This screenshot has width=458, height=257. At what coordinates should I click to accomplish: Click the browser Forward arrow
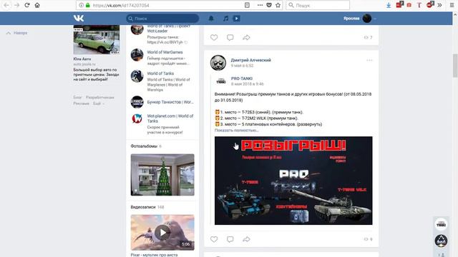point(17,5)
